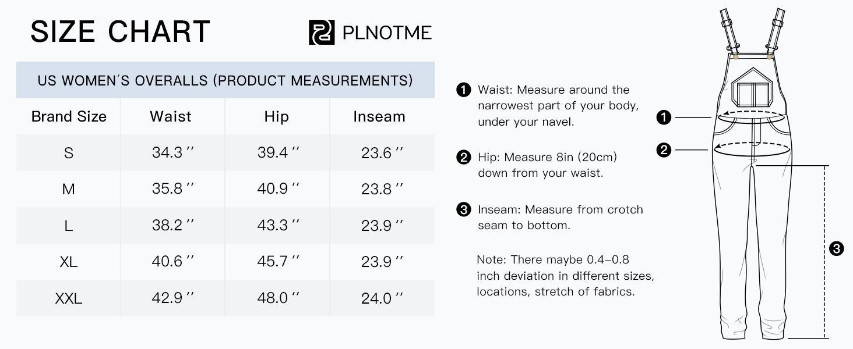This screenshot has width=853, height=349.
Task: Click the XXL size row label
Action: click(x=69, y=298)
